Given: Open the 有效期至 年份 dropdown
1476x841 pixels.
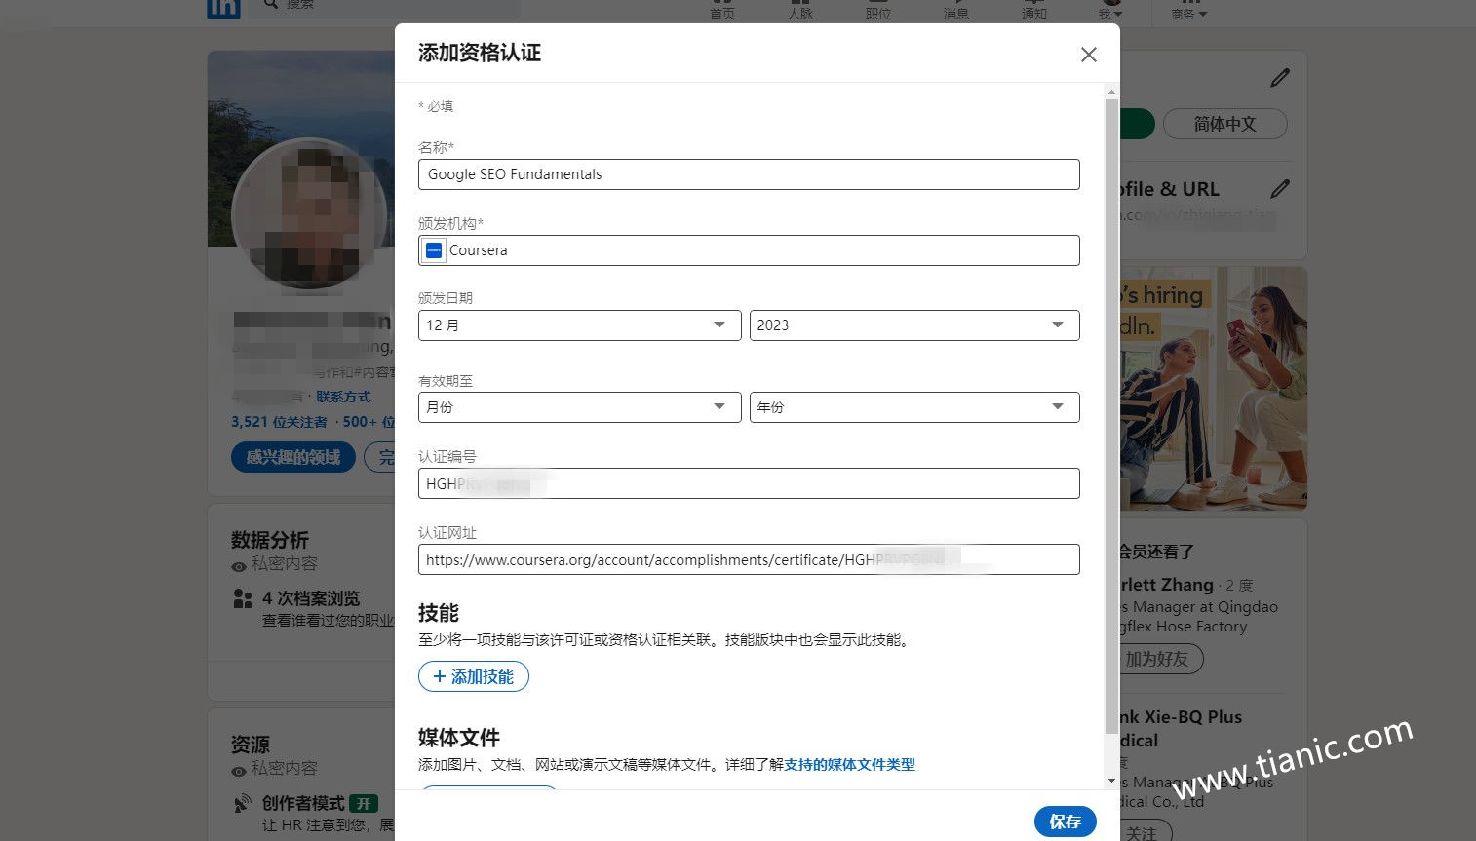Looking at the screenshot, I should [x=914, y=407].
